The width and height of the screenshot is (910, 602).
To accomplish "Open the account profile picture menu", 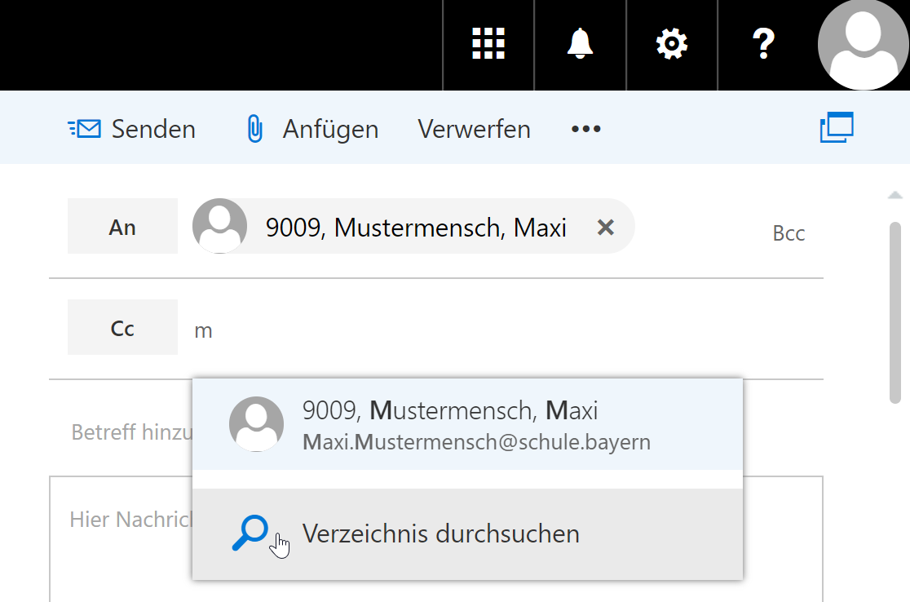I will click(863, 44).
